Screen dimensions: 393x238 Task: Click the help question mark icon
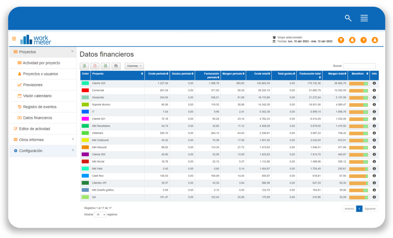coord(364,40)
